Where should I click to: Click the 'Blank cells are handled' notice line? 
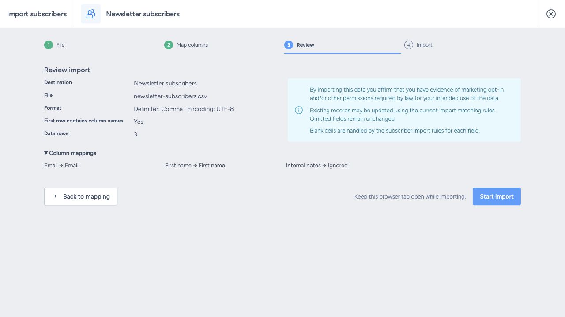(x=395, y=131)
